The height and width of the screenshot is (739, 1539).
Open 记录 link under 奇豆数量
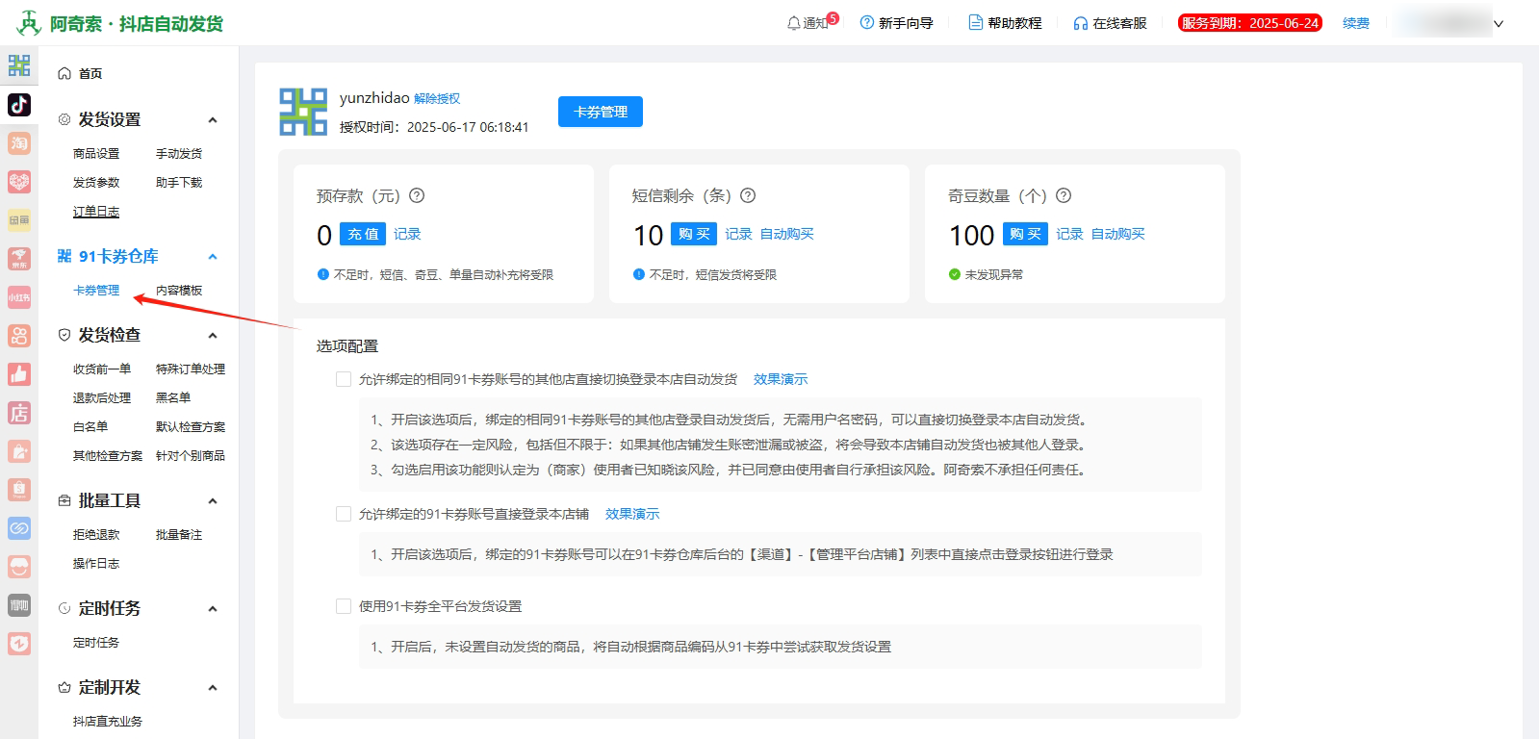[1069, 234]
